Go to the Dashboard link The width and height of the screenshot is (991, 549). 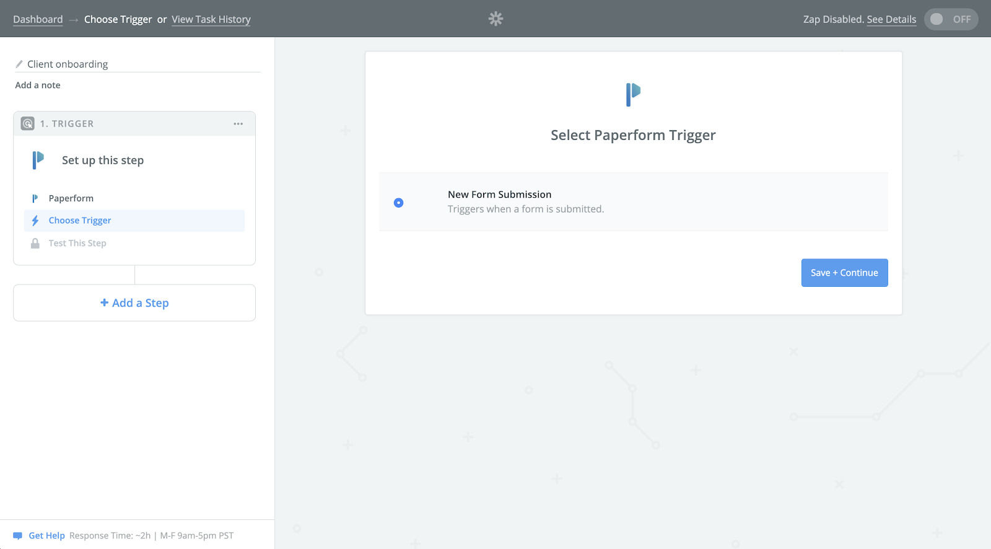pyautogui.click(x=38, y=19)
